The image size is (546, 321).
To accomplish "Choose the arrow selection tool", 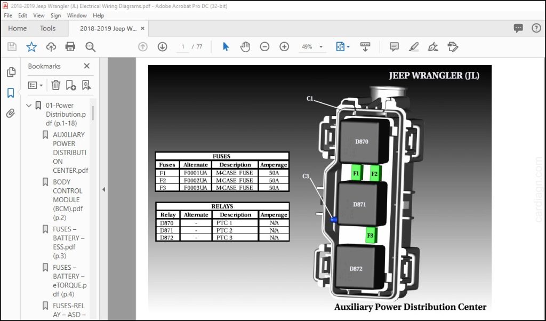I will coord(226,46).
